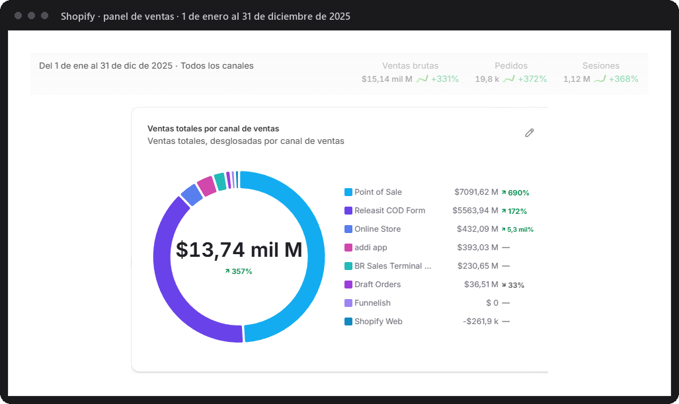Click the third window control dot
This screenshot has height=404, width=679.
pyautogui.click(x=44, y=16)
